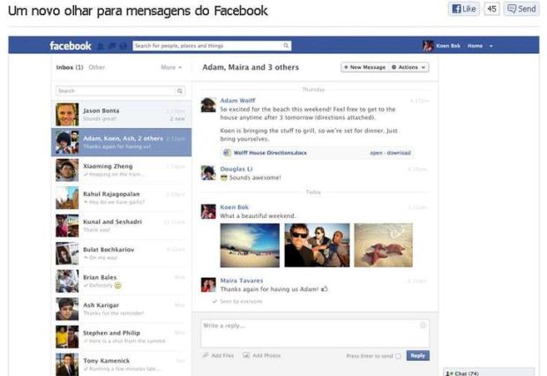
Task: Click the Facebook Like button
Action: [463, 9]
